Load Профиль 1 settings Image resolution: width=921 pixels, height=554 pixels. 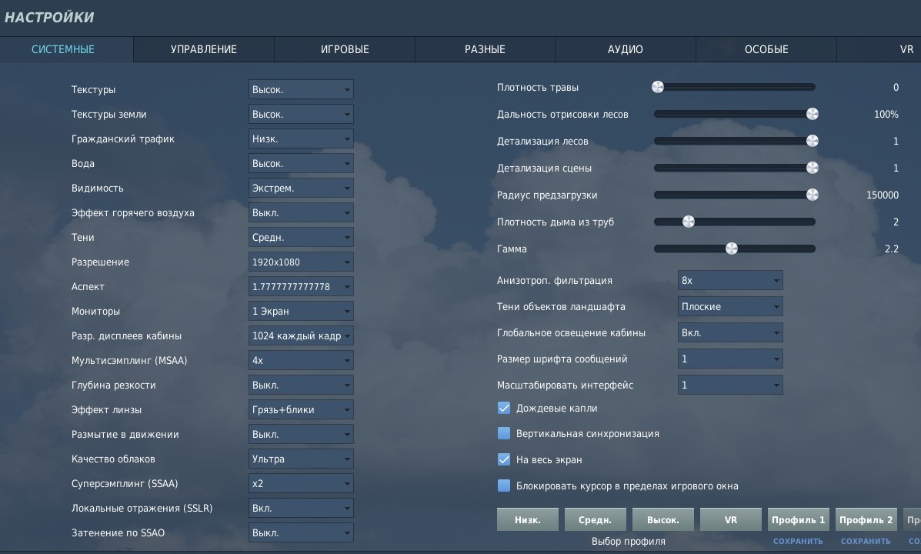click(798, 520)
